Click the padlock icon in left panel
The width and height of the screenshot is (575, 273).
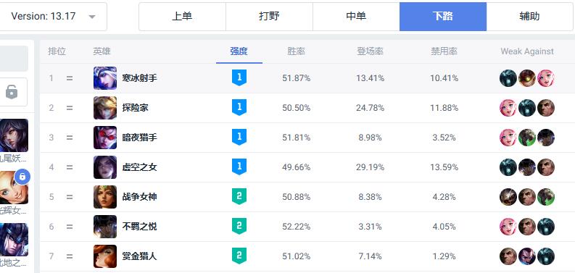point(12,92)
